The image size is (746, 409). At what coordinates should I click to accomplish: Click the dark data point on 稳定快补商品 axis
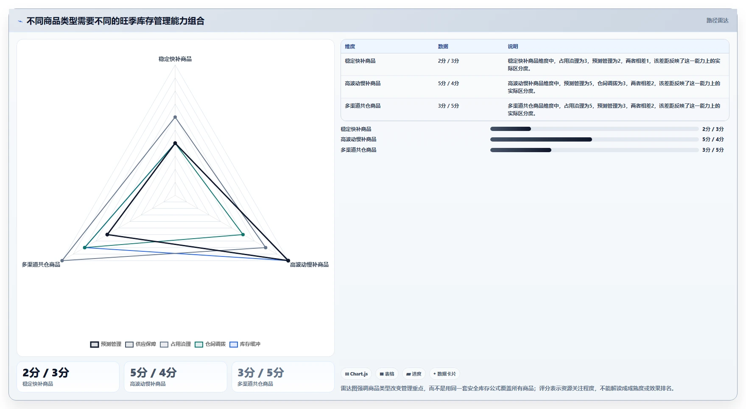(x=175, y=143)
